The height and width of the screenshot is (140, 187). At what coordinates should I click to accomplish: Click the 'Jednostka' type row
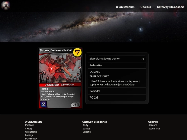[117, 65]
